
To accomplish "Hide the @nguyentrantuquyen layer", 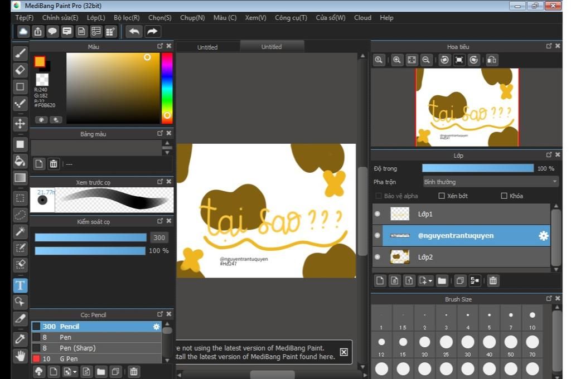I will coord(378,236).
